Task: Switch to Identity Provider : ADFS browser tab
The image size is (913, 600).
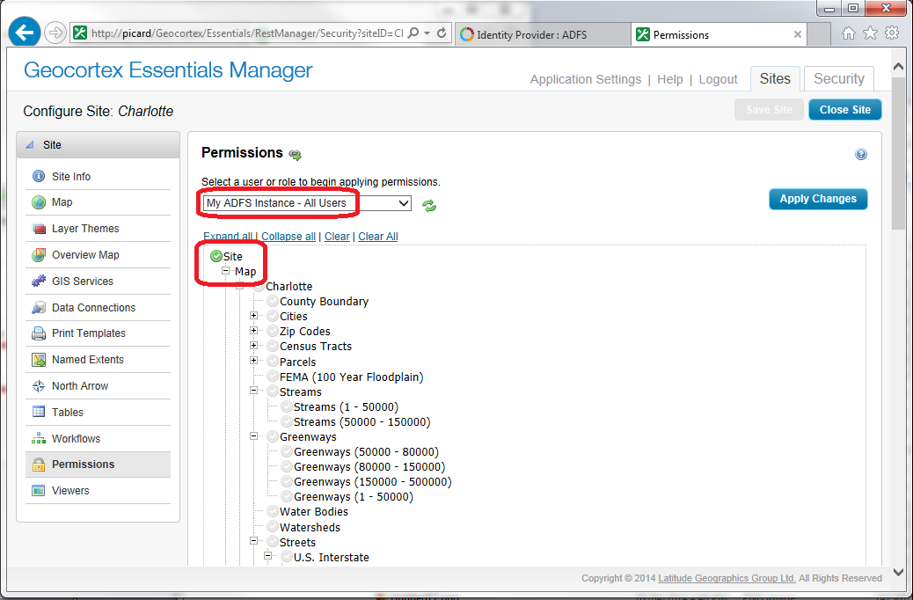Action: (543, 34)
